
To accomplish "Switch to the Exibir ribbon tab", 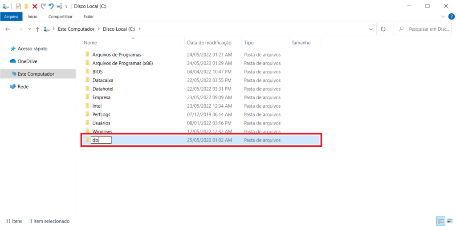I will coord(88,16).
